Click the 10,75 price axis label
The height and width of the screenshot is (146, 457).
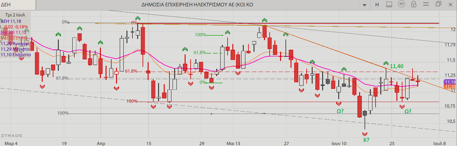450,106
